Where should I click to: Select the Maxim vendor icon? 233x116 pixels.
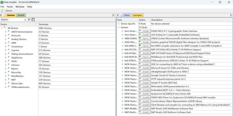tap(8, 68)
